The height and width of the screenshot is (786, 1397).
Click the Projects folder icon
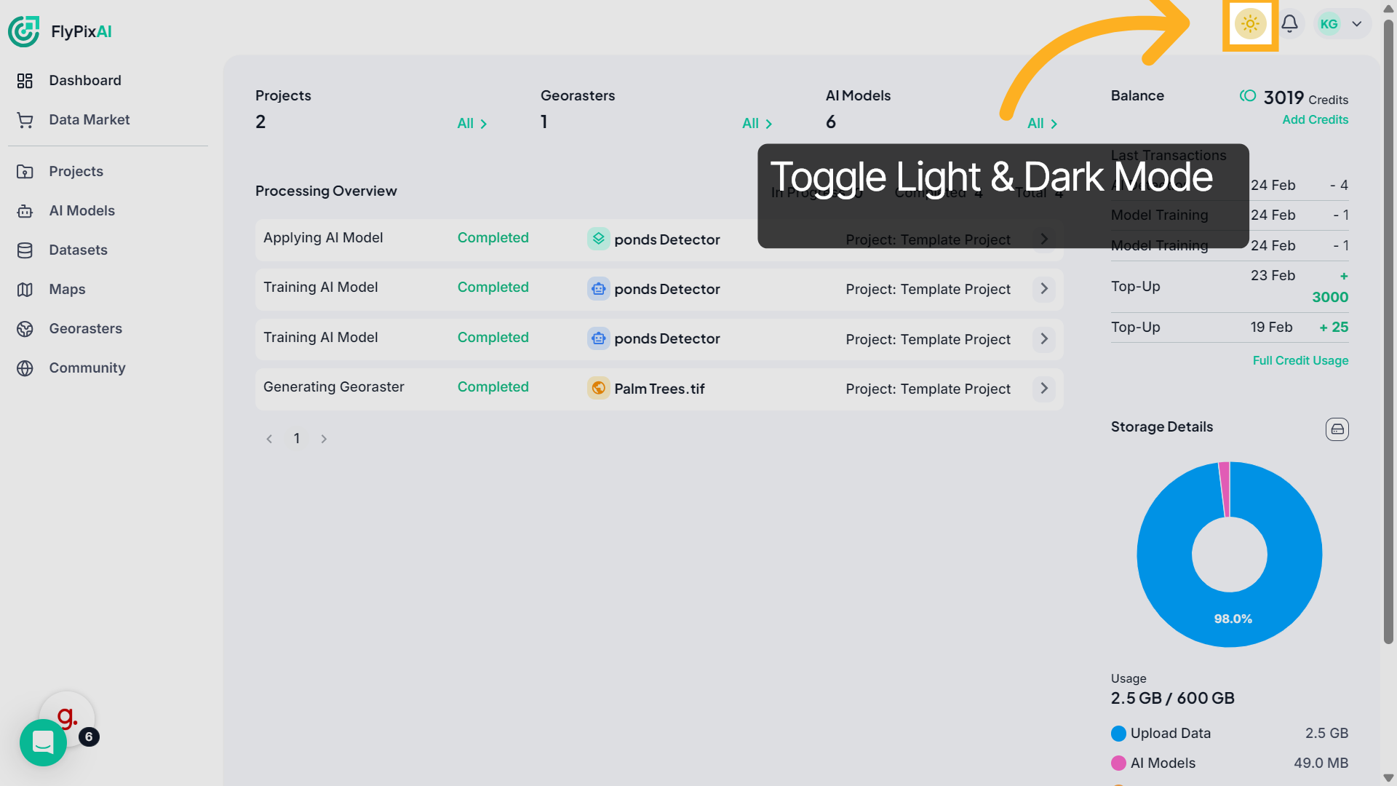click(x=25, y=172)
